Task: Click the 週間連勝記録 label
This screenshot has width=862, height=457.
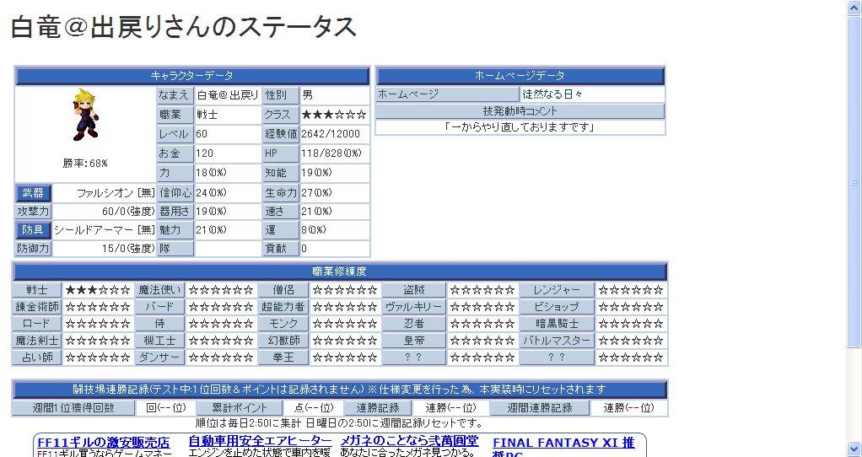Action: point(539,407)
